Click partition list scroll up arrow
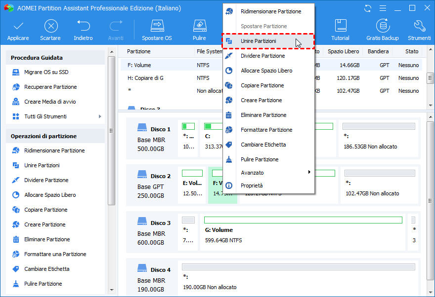The width and height of the screenshot is (435, 297). coord(430,50)
